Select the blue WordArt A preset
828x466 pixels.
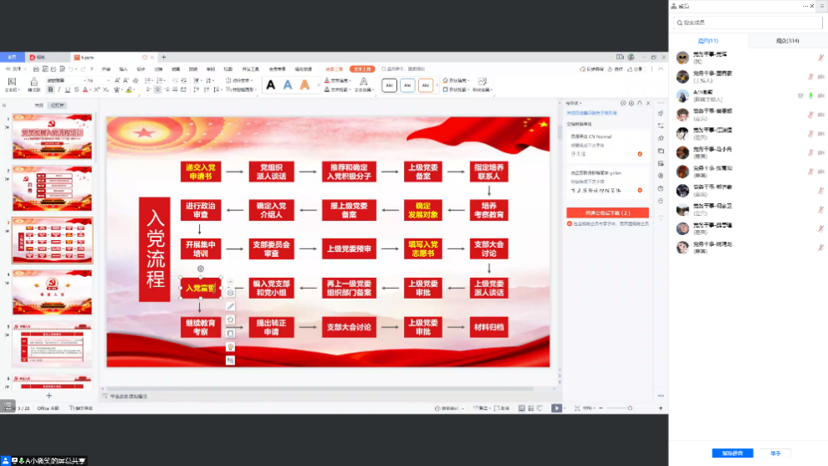[288, 84]
